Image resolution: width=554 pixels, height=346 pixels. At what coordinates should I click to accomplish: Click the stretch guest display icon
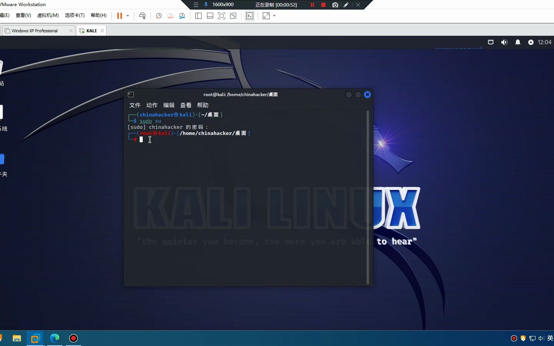(x=266, y=16)
